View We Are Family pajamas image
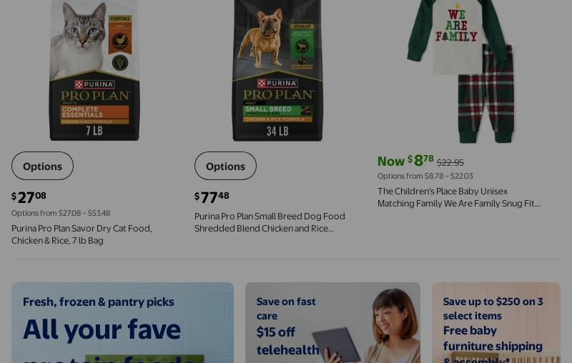Image resolution: width=572 pixels, height=363 pixels. pyautogui.click(x=461, y=71)
